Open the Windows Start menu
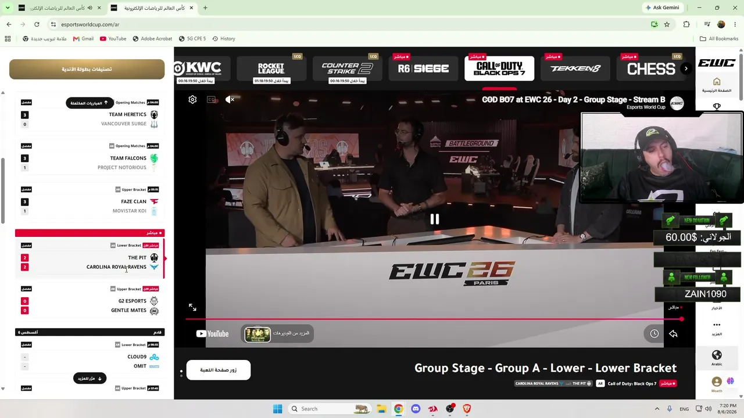 277,409
